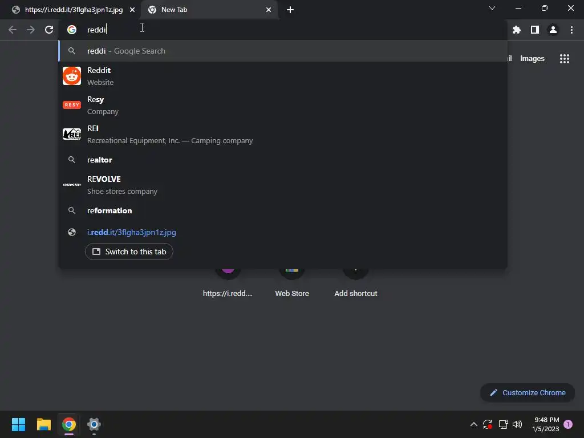Open the network tray icon
The width and height of the screenshot is (584, 438).
pyautogui.click(x=503, y=424)
